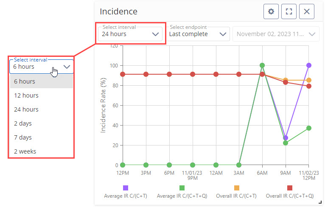Choose 6 hours from the interval list
This screenshot has height=207, width=325.
[x=24, y=81]
